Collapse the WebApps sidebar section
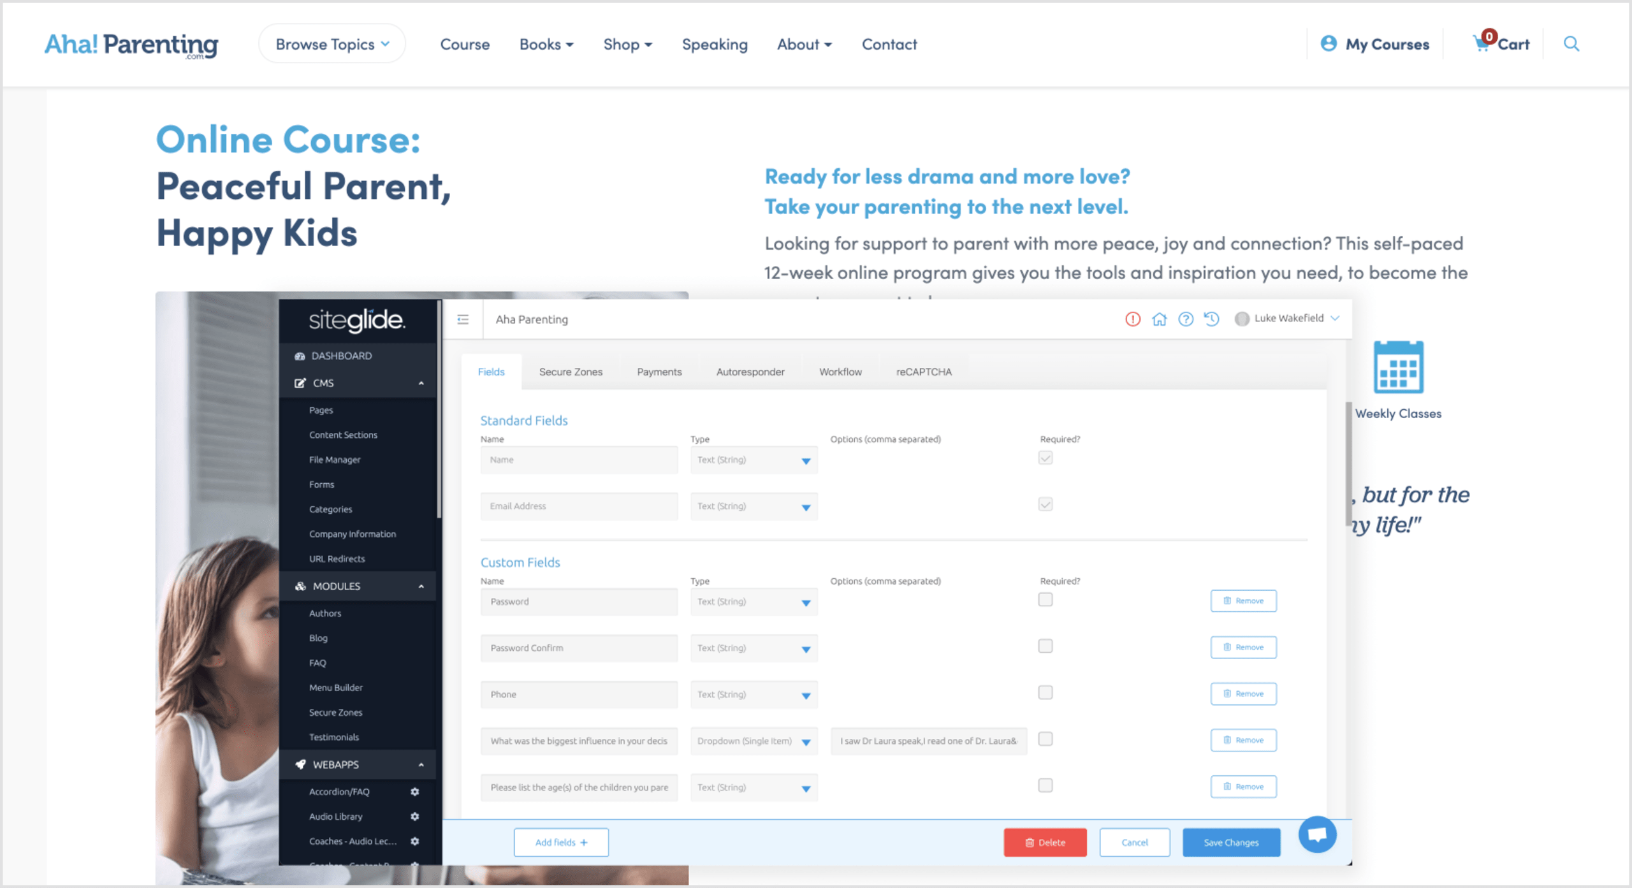This screenshot has width=1632, height=888. click(421, 764)
